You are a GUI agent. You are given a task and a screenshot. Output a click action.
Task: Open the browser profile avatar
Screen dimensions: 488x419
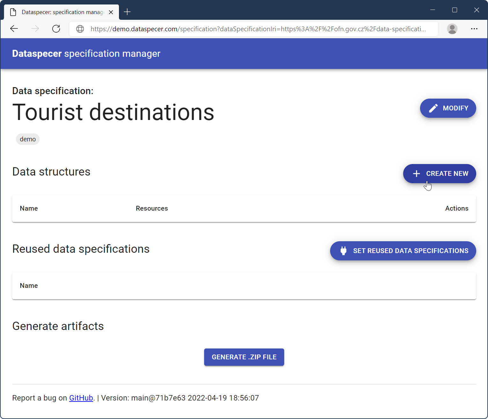coord(452,29)
